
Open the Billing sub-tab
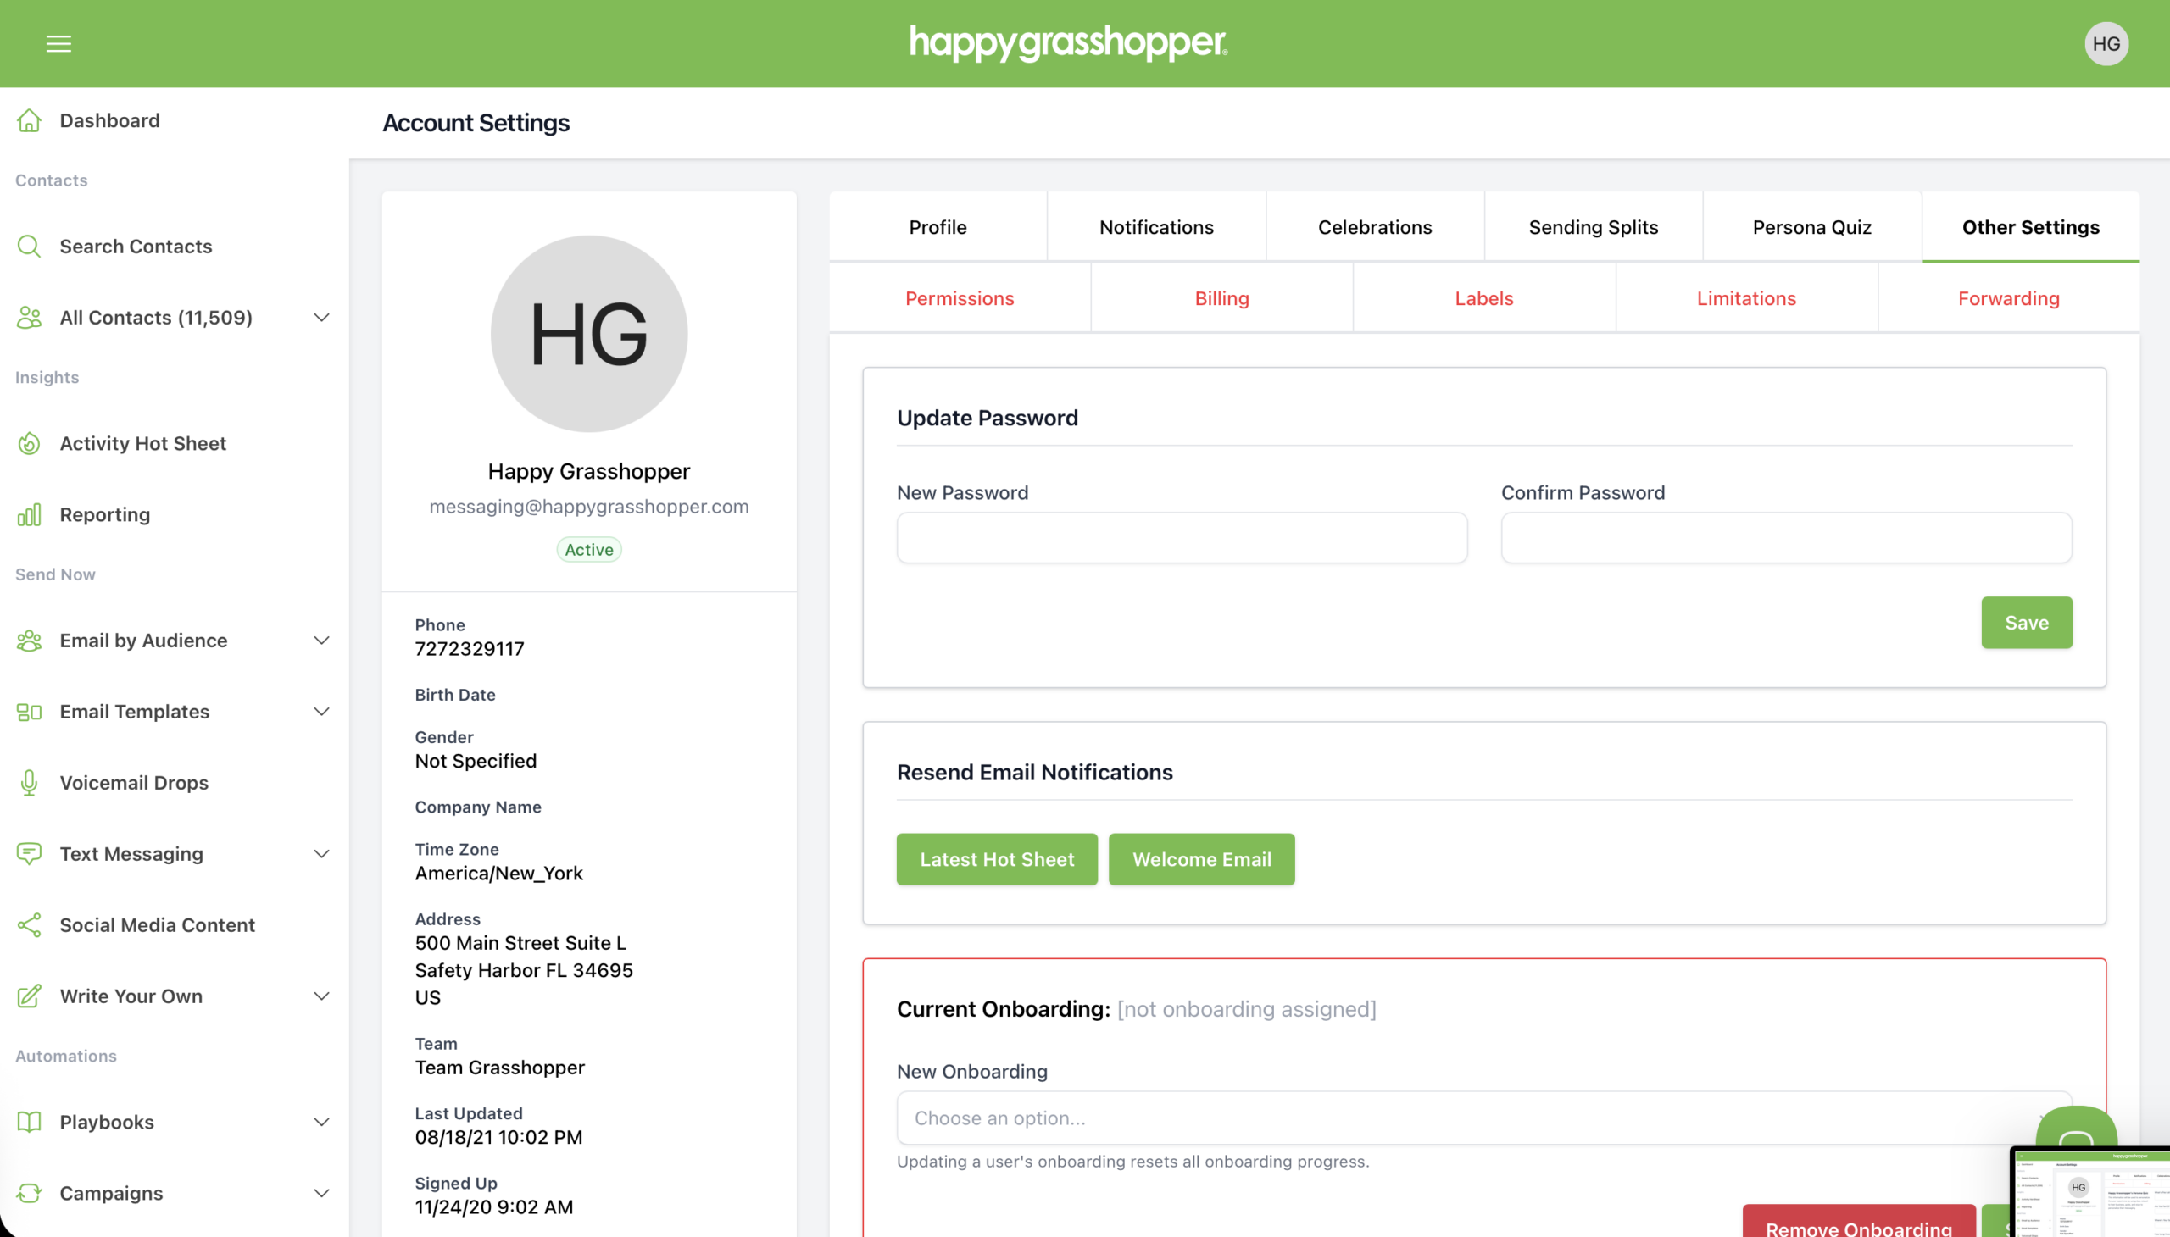[1221, 298]
